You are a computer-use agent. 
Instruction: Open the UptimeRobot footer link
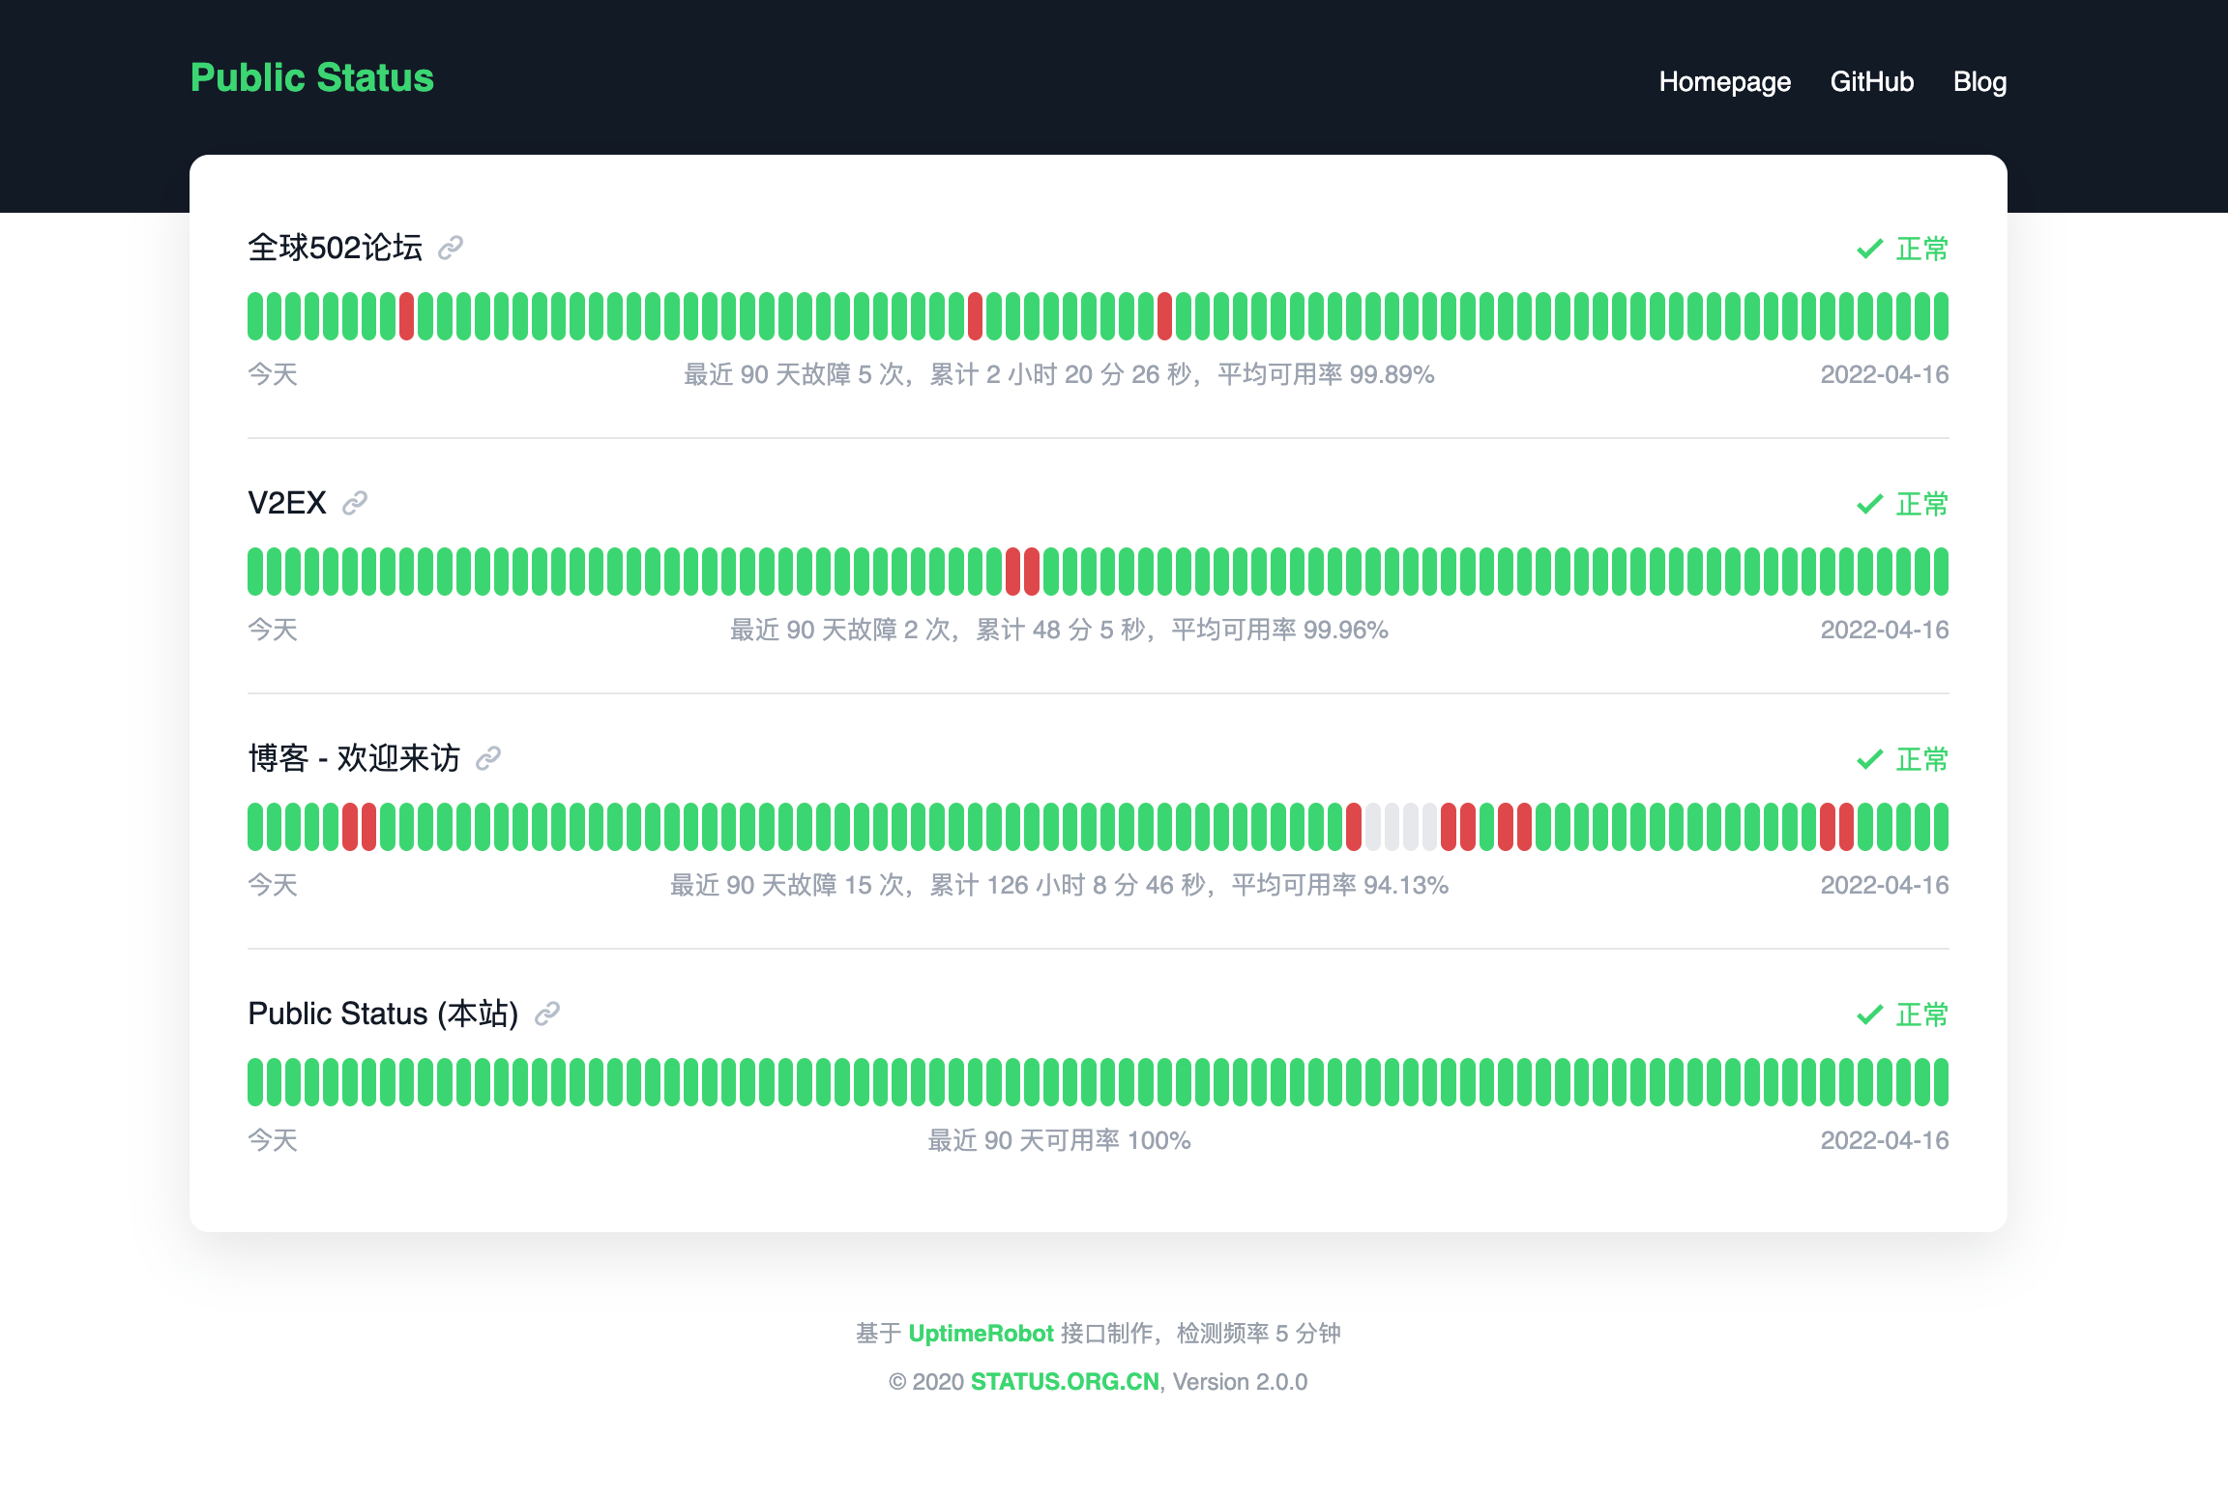pyautogui.click(x=980, y=1334)
